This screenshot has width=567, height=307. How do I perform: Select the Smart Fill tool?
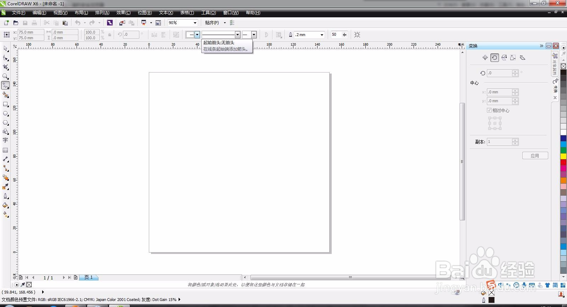[5, 95]
